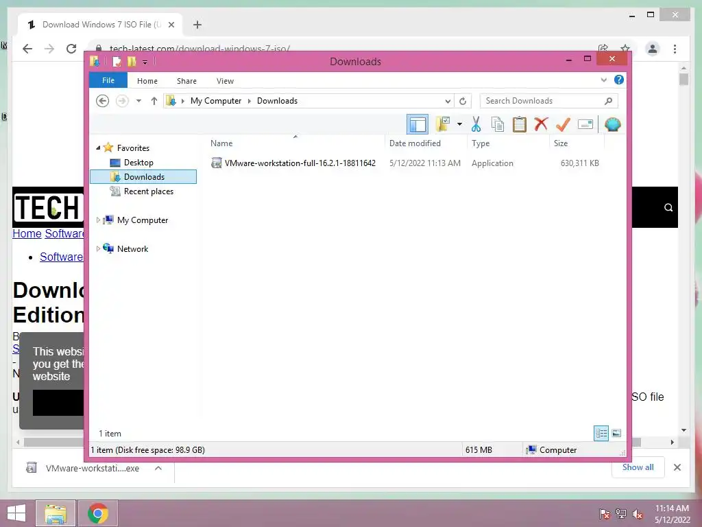Open recent locations dropdown arrow in Explorer
The width and height of the screenshot is (702, 527).
tap(138, 101)
